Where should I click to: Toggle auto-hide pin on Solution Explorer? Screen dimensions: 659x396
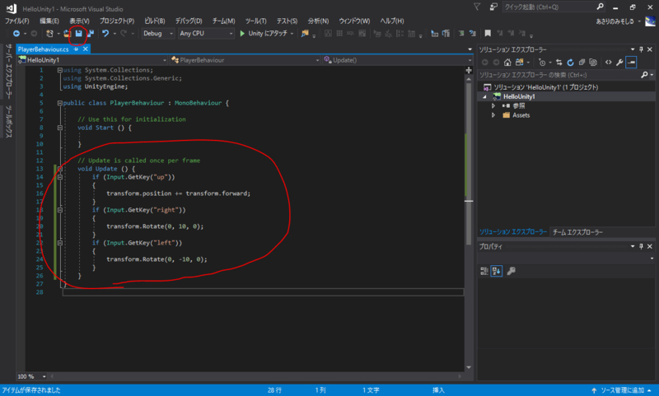[x=641, y=49]
